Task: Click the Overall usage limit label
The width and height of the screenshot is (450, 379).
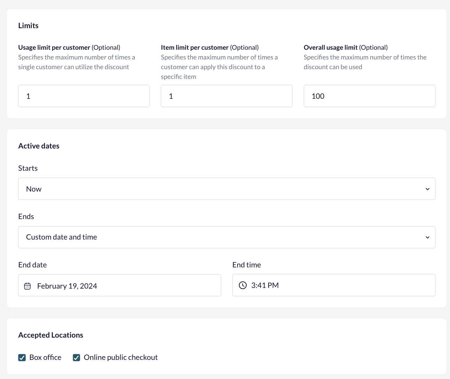Action: (346, 48)
